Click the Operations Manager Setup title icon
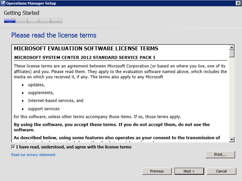242x181 pixels. coord(3,3)
